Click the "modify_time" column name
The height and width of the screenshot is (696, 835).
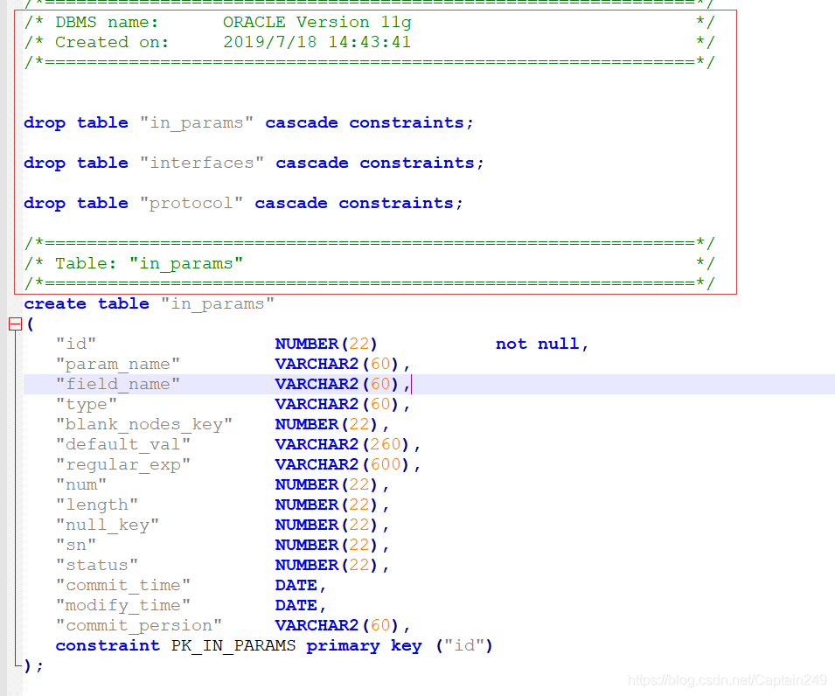tap(123, 605)
